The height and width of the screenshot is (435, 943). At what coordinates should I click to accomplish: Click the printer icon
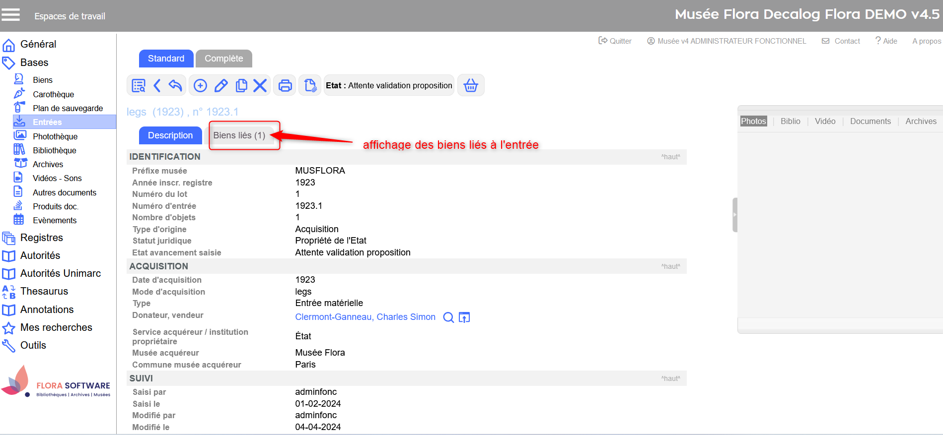(285, 86)
